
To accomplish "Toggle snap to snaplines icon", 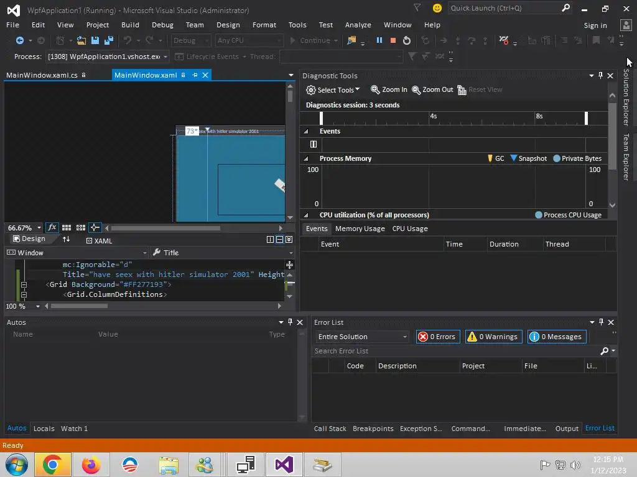I will point(95,227).
